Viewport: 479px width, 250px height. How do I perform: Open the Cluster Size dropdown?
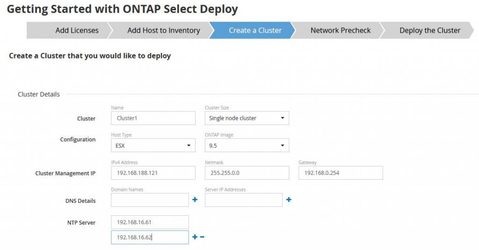tap(247, 118)
